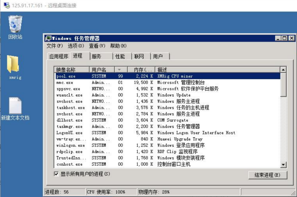
Task: Sort by the 映像名称 column header
Action: coord(72,70)
